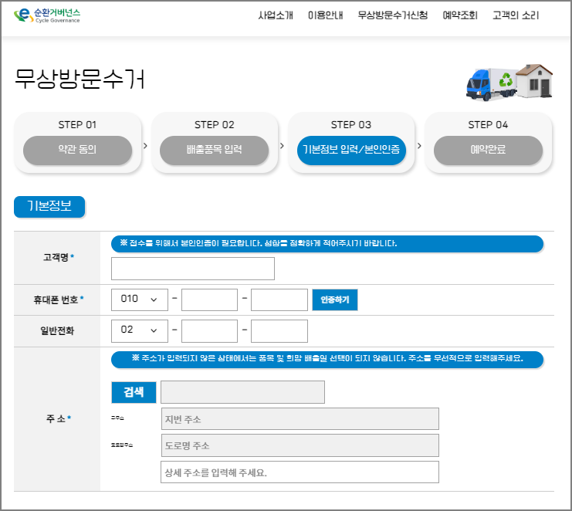Open the 예약조회 menu

(x=460, y=15)
